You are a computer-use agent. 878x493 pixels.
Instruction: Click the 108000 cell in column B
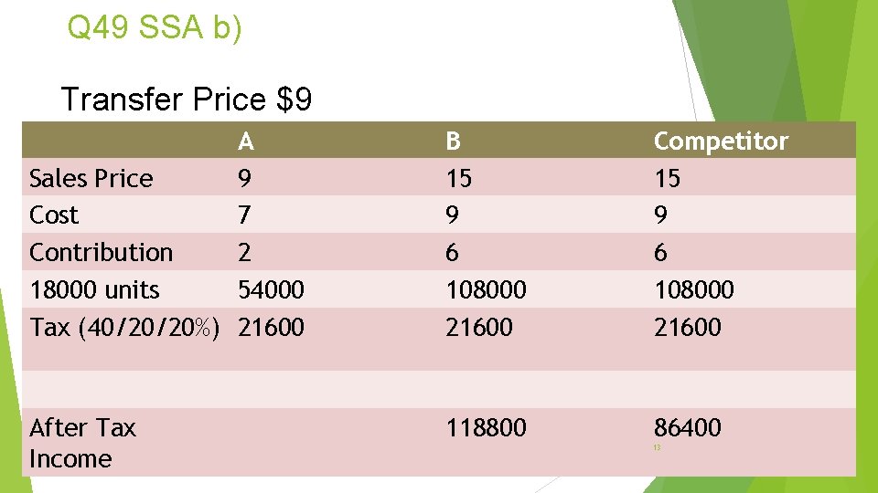[x=486, y=290]
